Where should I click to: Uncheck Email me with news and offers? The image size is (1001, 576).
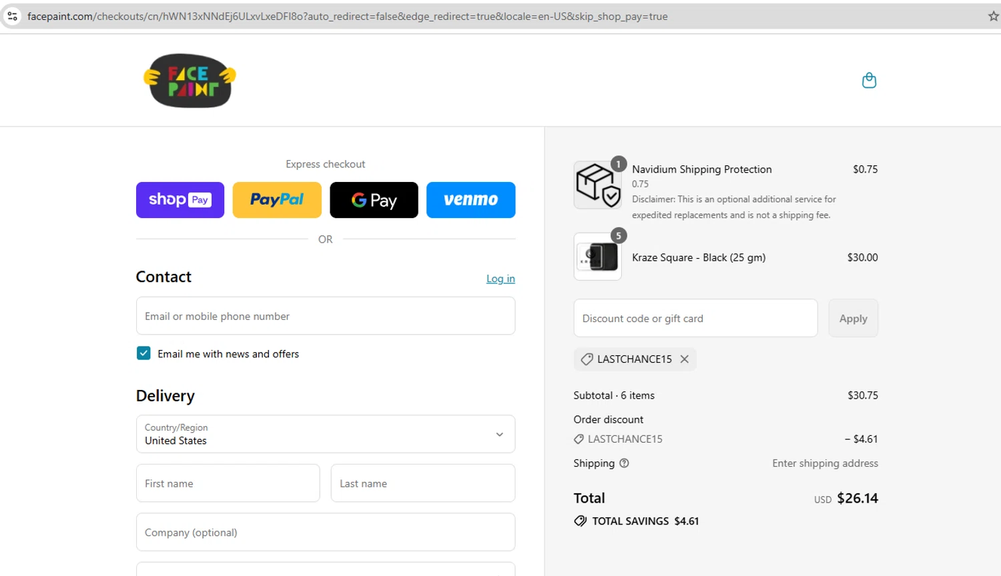pyautogui.click(x=143, y=353)
